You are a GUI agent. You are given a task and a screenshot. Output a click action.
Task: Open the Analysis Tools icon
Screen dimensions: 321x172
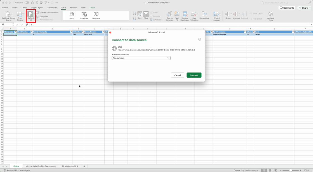pyautogui.click(x=271, y=14)
